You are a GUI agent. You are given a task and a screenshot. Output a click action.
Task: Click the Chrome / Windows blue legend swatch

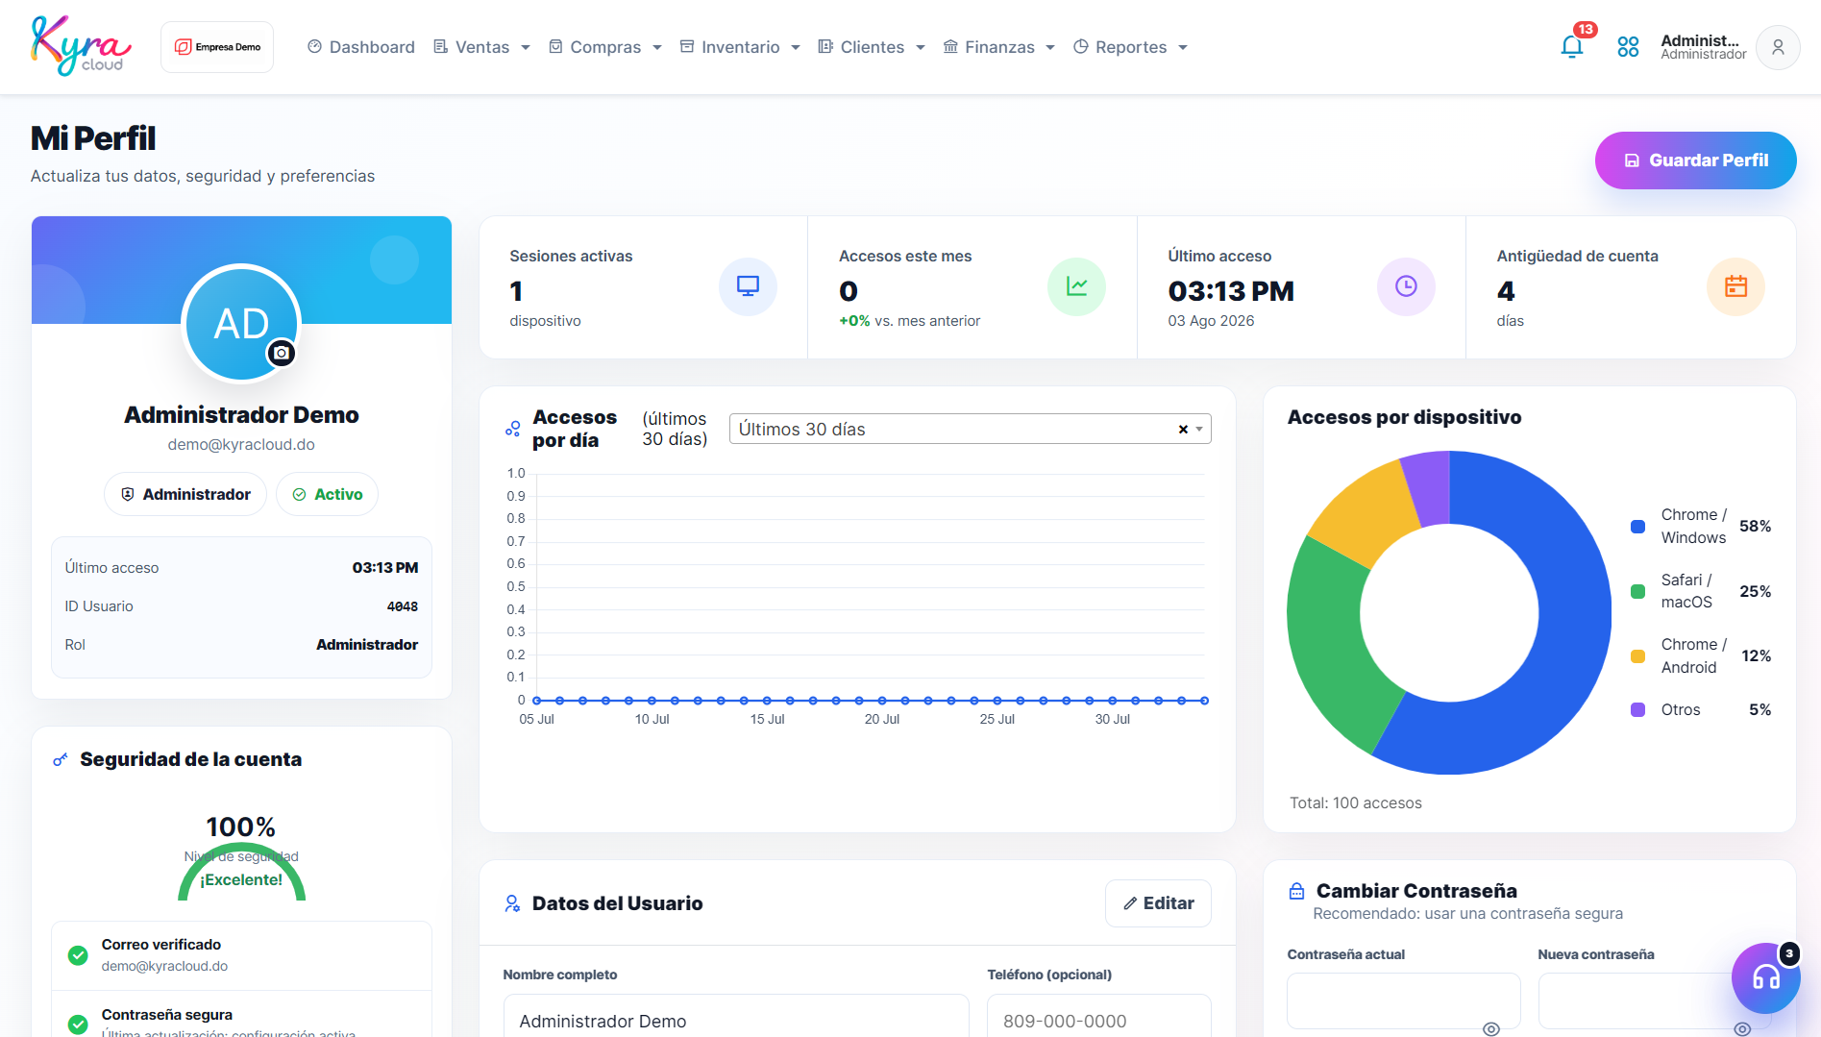click(1637, 527)
